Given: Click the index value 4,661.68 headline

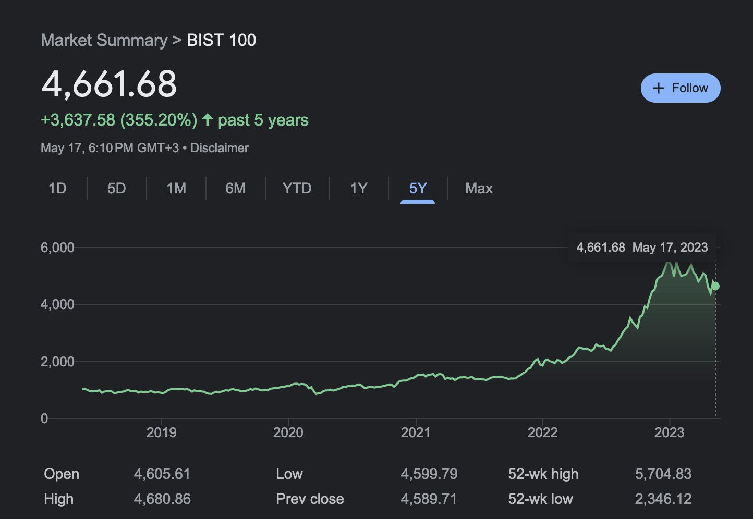Looking at the screenshot, I should 110,84.
